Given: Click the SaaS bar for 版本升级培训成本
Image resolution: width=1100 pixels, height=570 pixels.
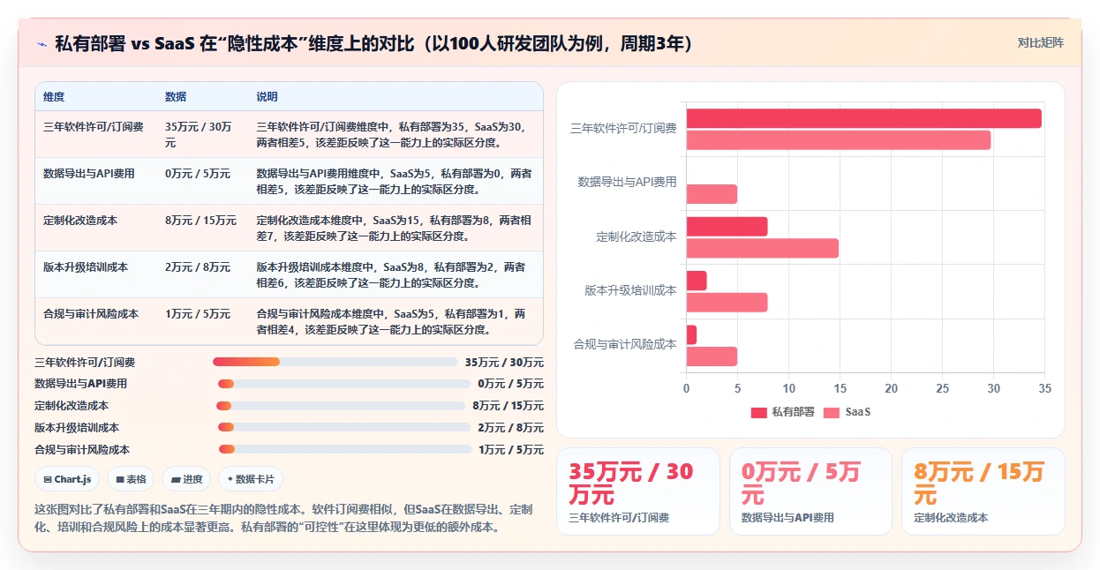Looking at the screenshot, I should pyautogui.click(x=727, y=302).
